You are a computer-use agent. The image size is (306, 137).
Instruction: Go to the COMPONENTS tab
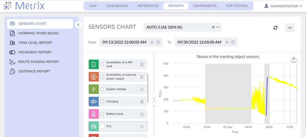[205, 6]
